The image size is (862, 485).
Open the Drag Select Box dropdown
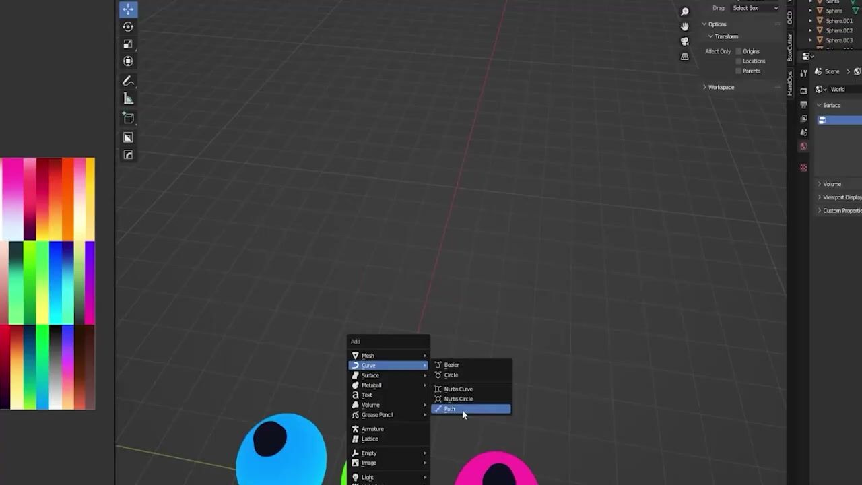754,8
